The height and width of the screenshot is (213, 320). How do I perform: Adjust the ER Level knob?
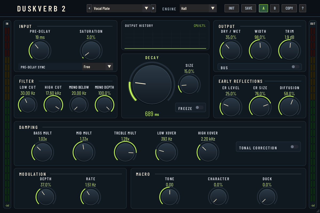click(x=231, y=107)
